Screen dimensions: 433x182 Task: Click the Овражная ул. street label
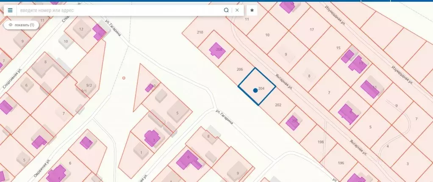pyautogui.click(x=42, y=167)
